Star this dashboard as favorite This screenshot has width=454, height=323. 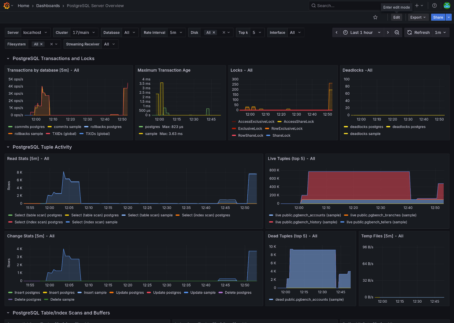tap(375, 17)
